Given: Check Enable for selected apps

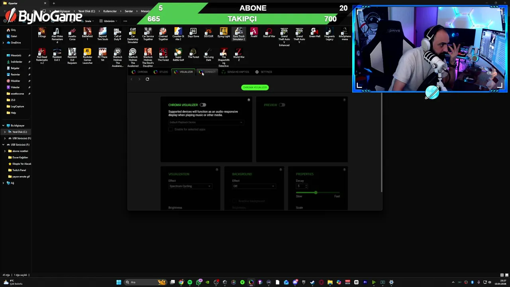Looking at the screenshot, I should (x=171, y=129).
